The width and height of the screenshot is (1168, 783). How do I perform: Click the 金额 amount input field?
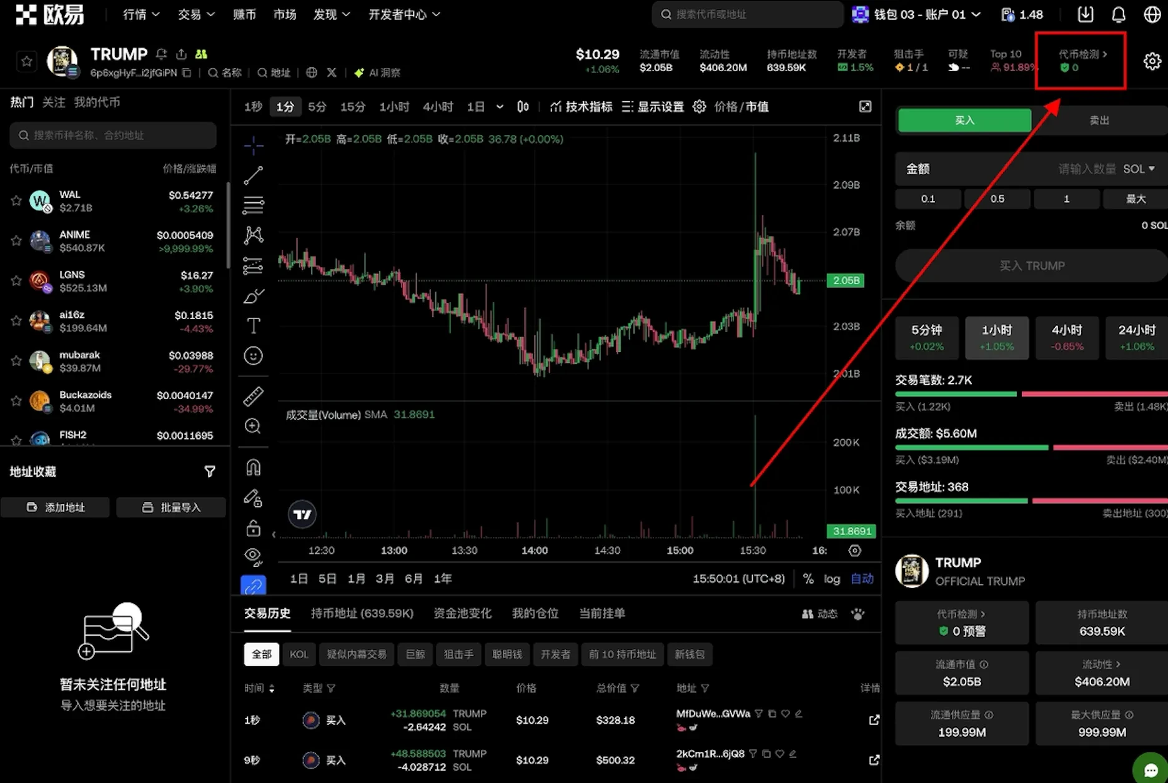tap(1031, 169)
